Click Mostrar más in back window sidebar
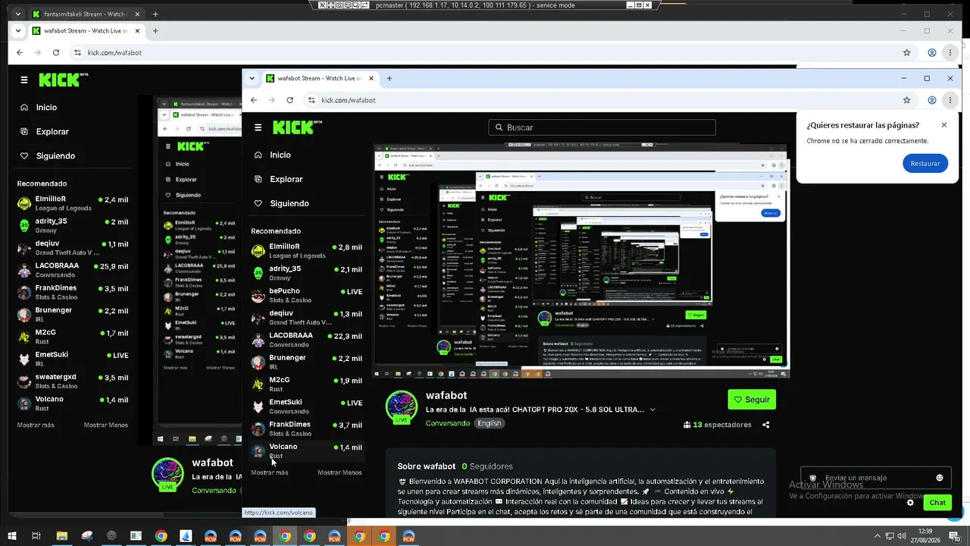The image size is (970, 546). 36,425
